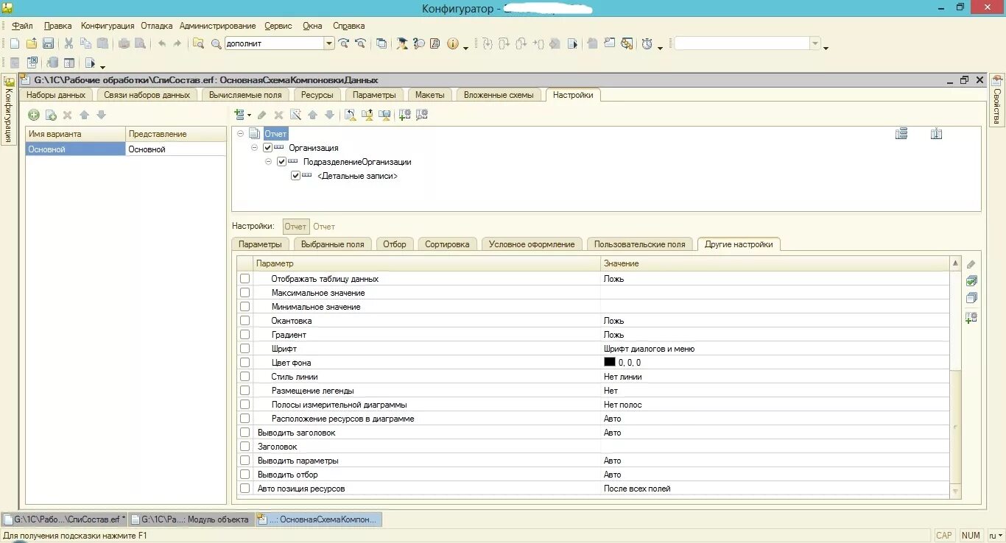The height and width of the screenshot is (543, 1006).
Task: Switch to the Модуль объекта window tab
Action: 191,519
